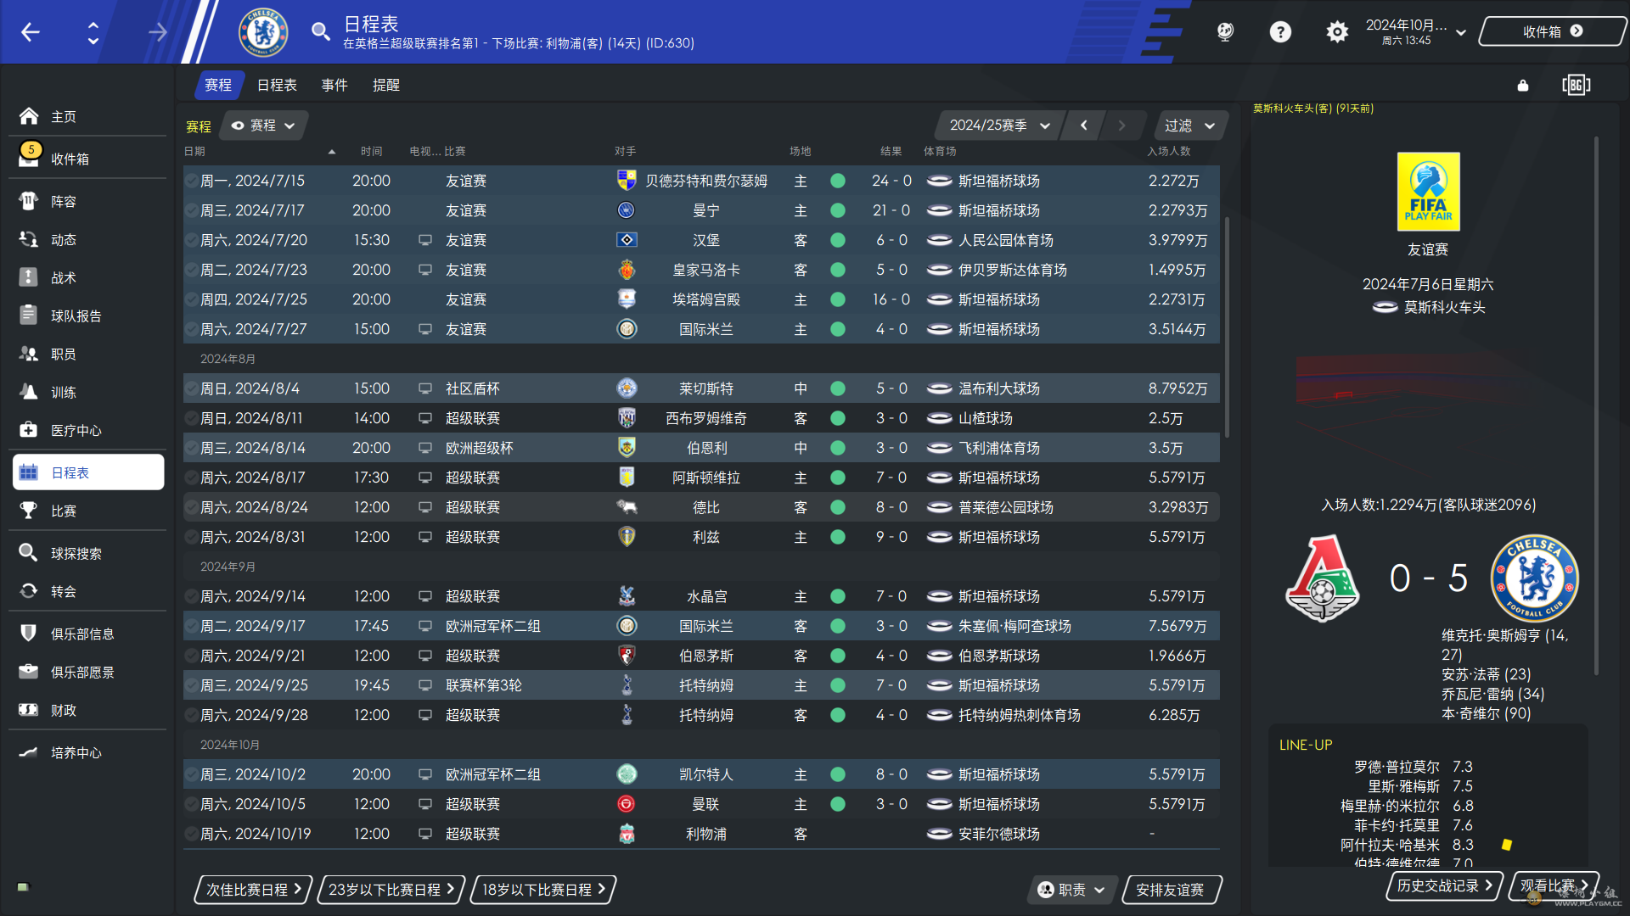Viewport: 1630px width, 916px height.
Task: Select row circle for 周日, 2024/8/4 match
Action: coord(192,388)
